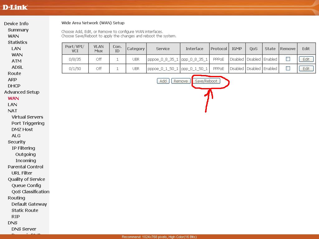Click Edit button for 0/8/35 connection
Screen dimensions: 319x239
306,59
